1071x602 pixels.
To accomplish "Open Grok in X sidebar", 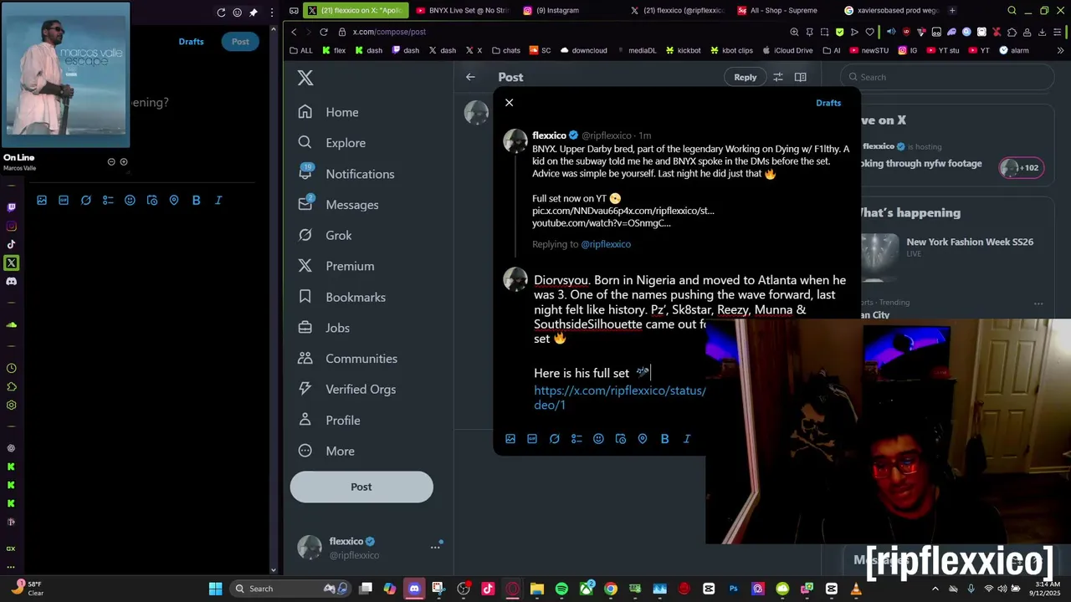I will [325, 236].
